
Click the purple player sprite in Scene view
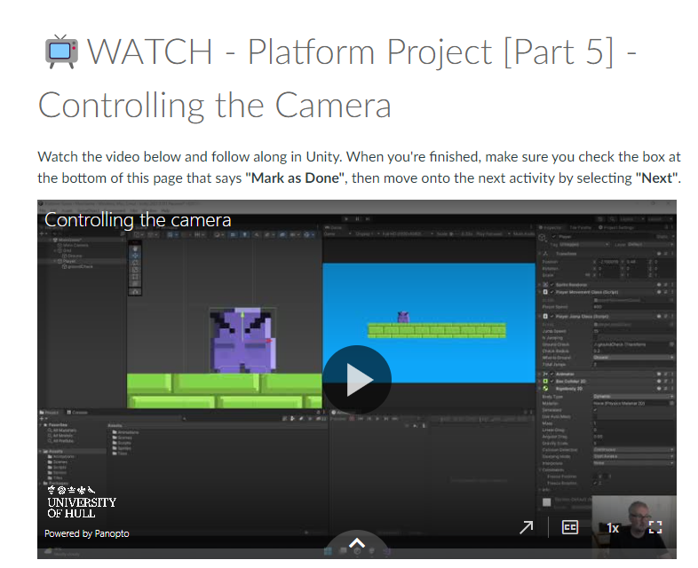[x=242, y=341]
